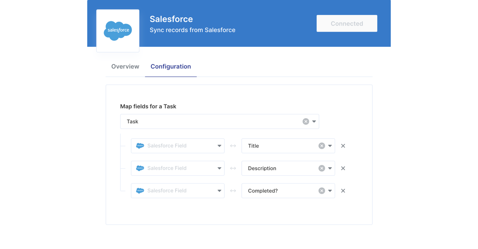The width and height of the screenshot is (478, 249).
Task: Click the sync arrows beside Title
Action: click(233, 146)
